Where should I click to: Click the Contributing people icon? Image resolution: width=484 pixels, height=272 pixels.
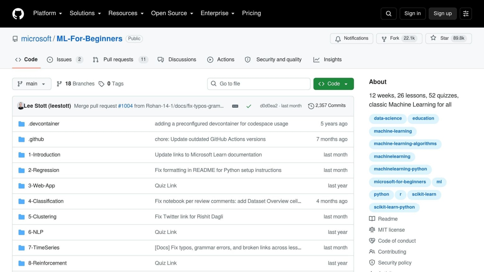pos(372,252)
